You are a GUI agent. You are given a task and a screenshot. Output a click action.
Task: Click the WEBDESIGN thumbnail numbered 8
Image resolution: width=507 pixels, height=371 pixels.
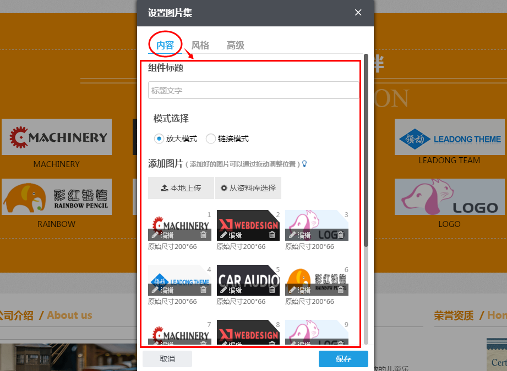[x=248, y=333]
